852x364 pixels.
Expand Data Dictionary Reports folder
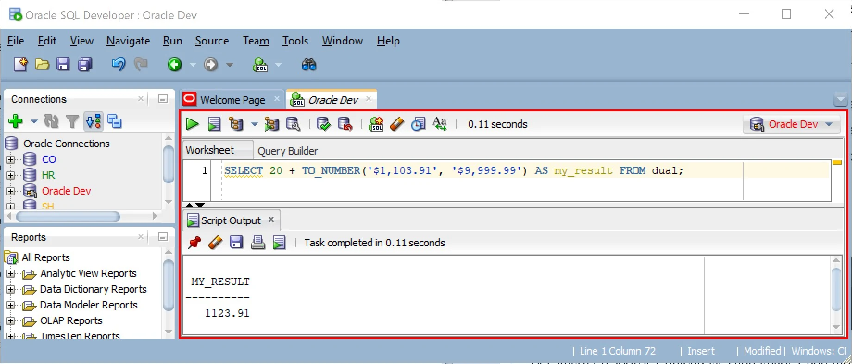[x=11, y=289]
